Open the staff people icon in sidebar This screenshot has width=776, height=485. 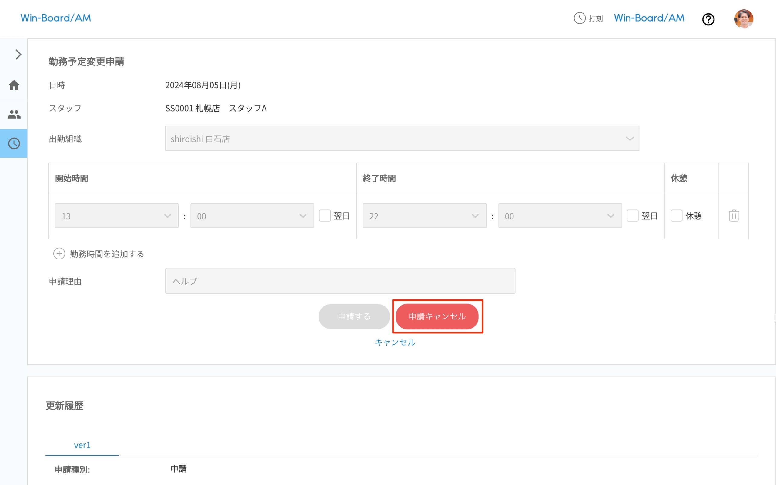[14, 114]
